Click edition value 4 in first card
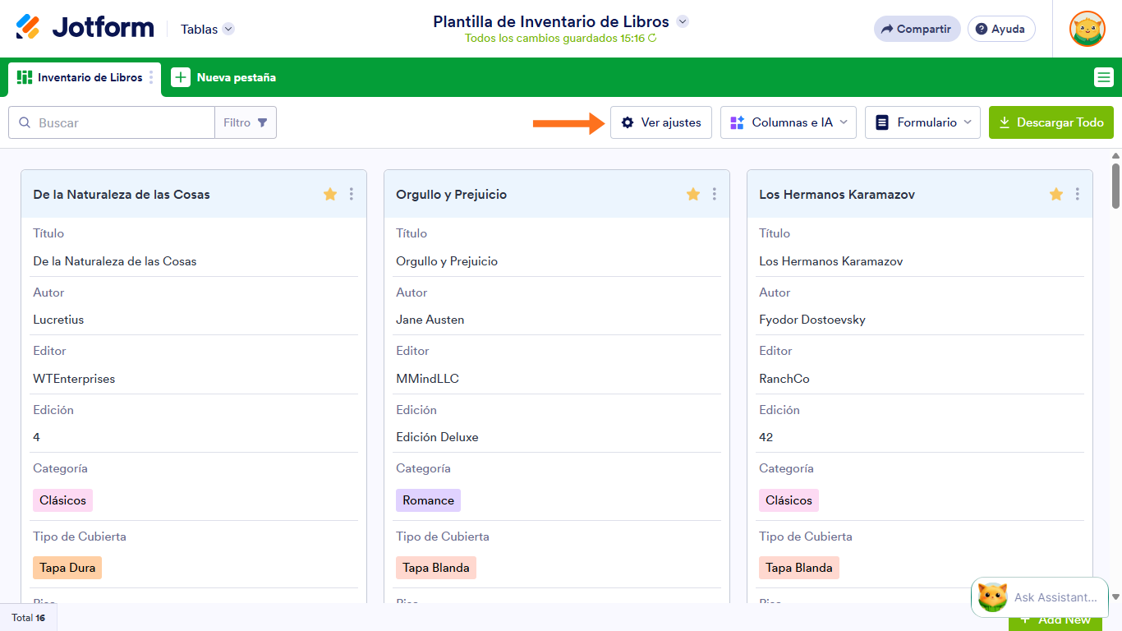 click(x=36, y=437)
